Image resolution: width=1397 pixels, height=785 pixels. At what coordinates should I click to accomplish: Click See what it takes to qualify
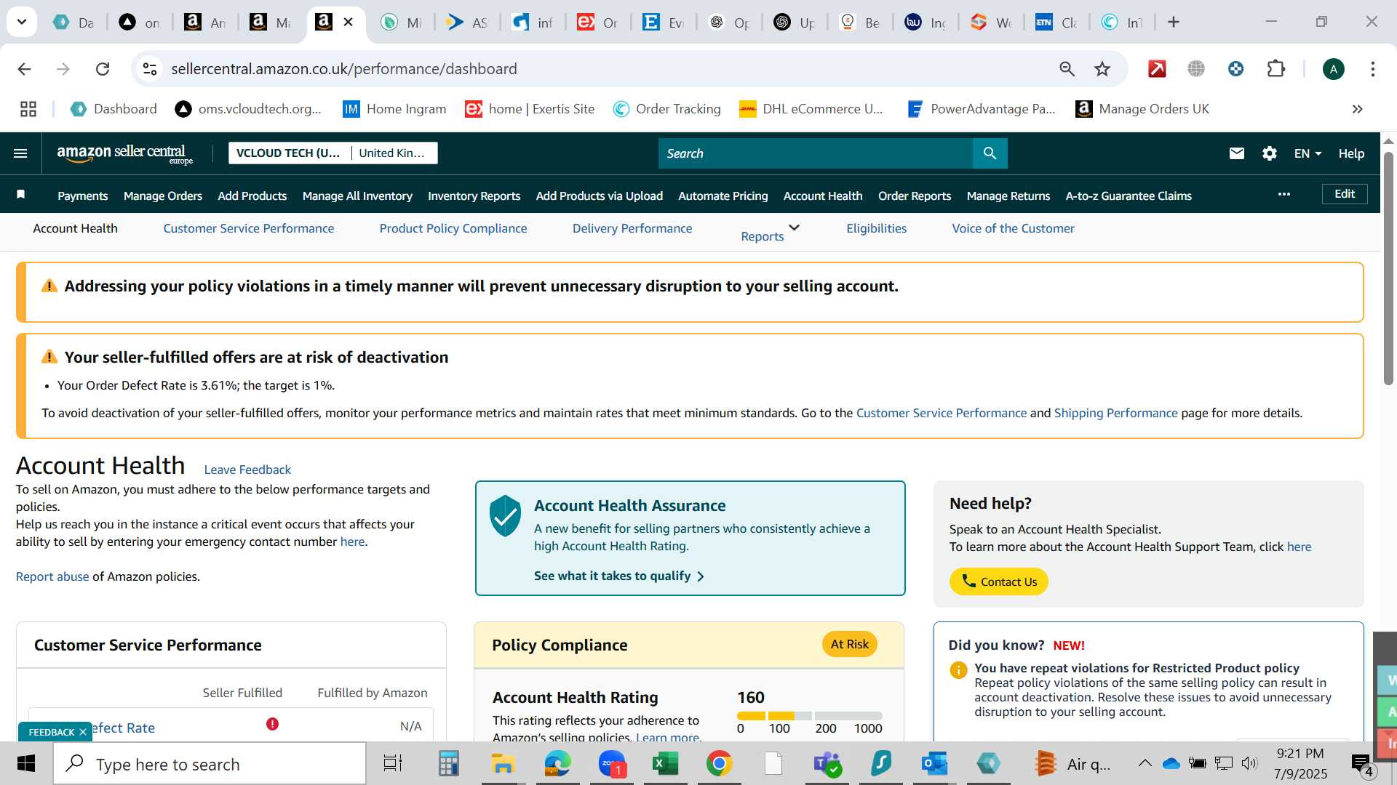pyautogui.click(x=618, y=576)
